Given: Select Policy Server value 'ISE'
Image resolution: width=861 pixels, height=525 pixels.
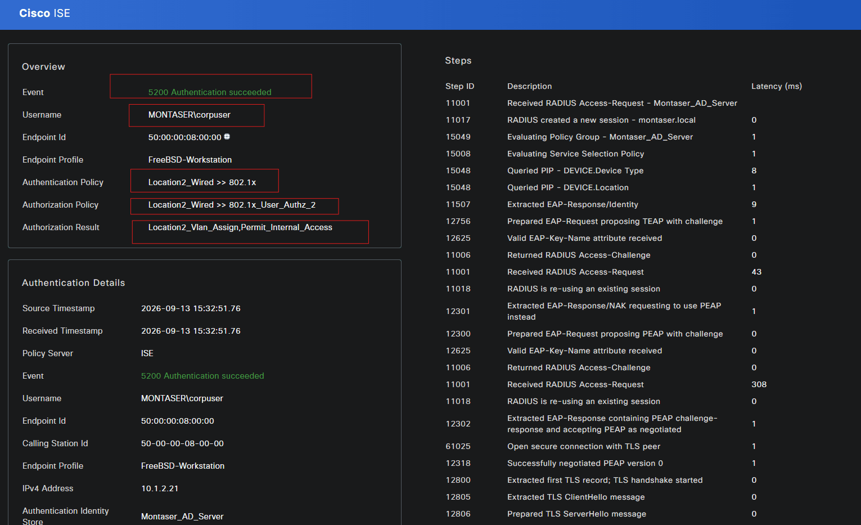Looking at the screenshot, I should 147,353.
